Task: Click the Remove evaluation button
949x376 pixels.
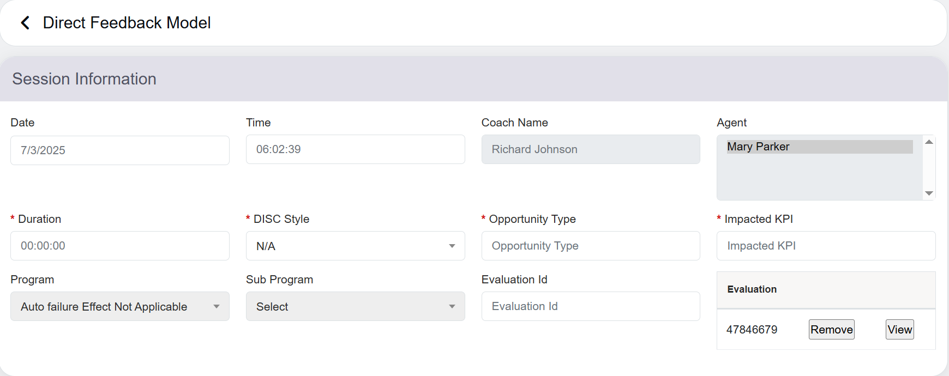Action: pos(831,330)
